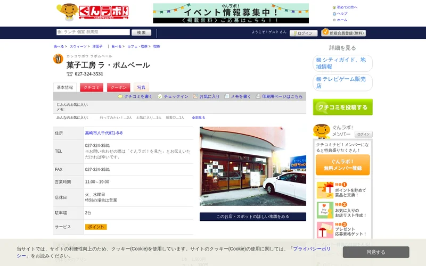Open the イベント情報募集中 banner
This screenshot has width=426, height=266.
231,13
